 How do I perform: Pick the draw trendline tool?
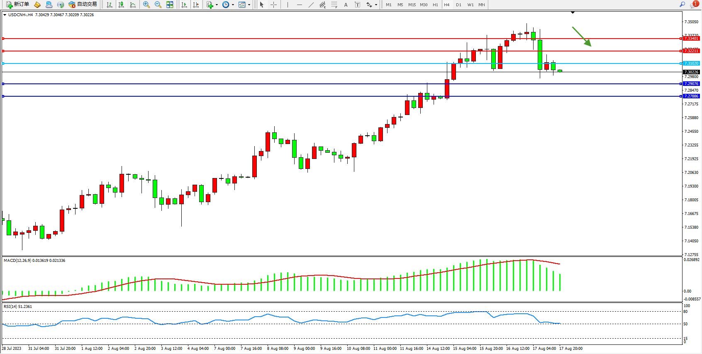pyautogui.click(x=311, y=5)
